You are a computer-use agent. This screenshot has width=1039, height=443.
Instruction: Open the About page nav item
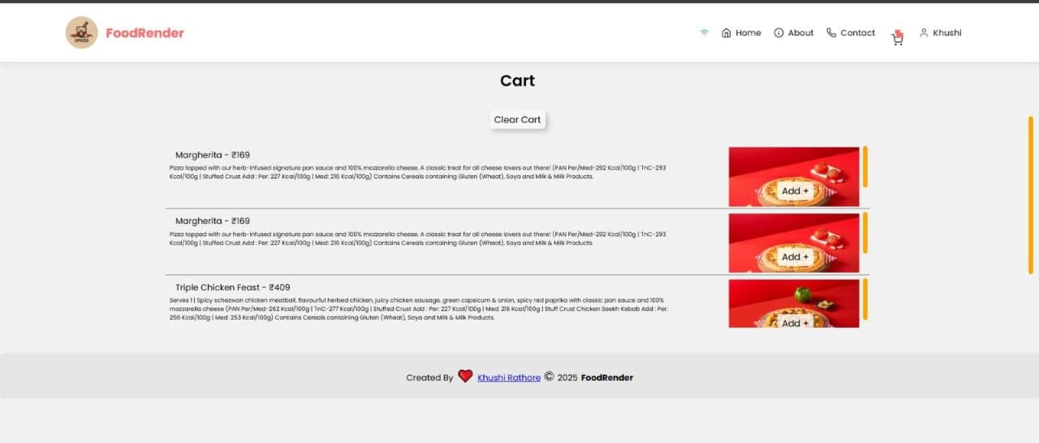[x=800, y=32]
